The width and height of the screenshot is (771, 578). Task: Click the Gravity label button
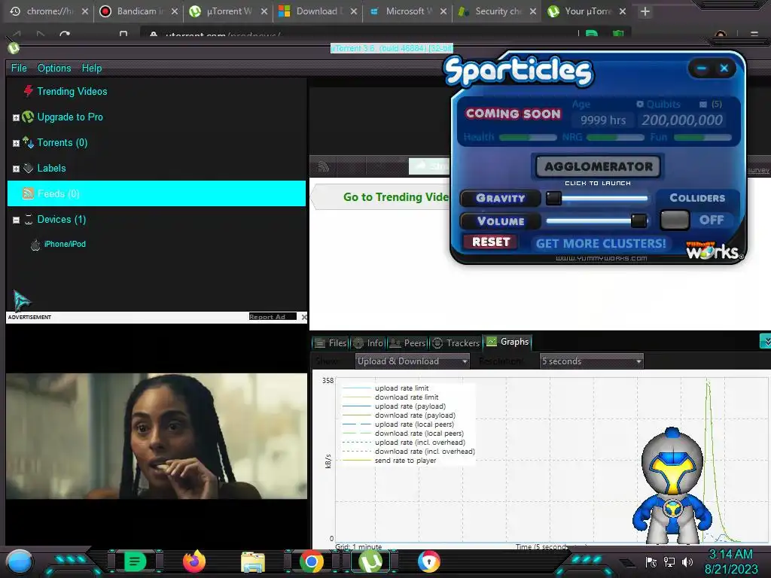[500, 198]
